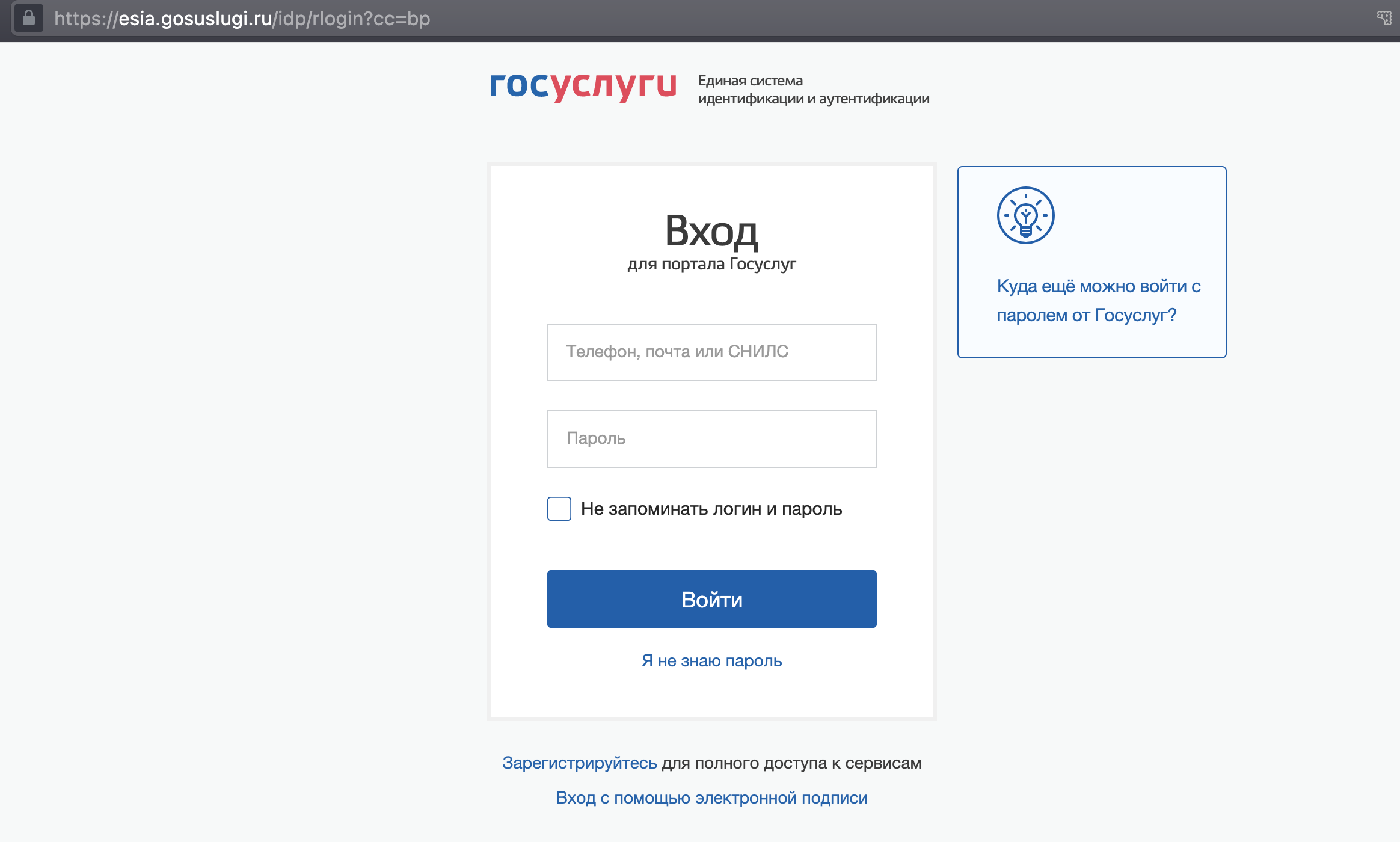Click the для полного доступа к сервисам text

pos(791,763)
